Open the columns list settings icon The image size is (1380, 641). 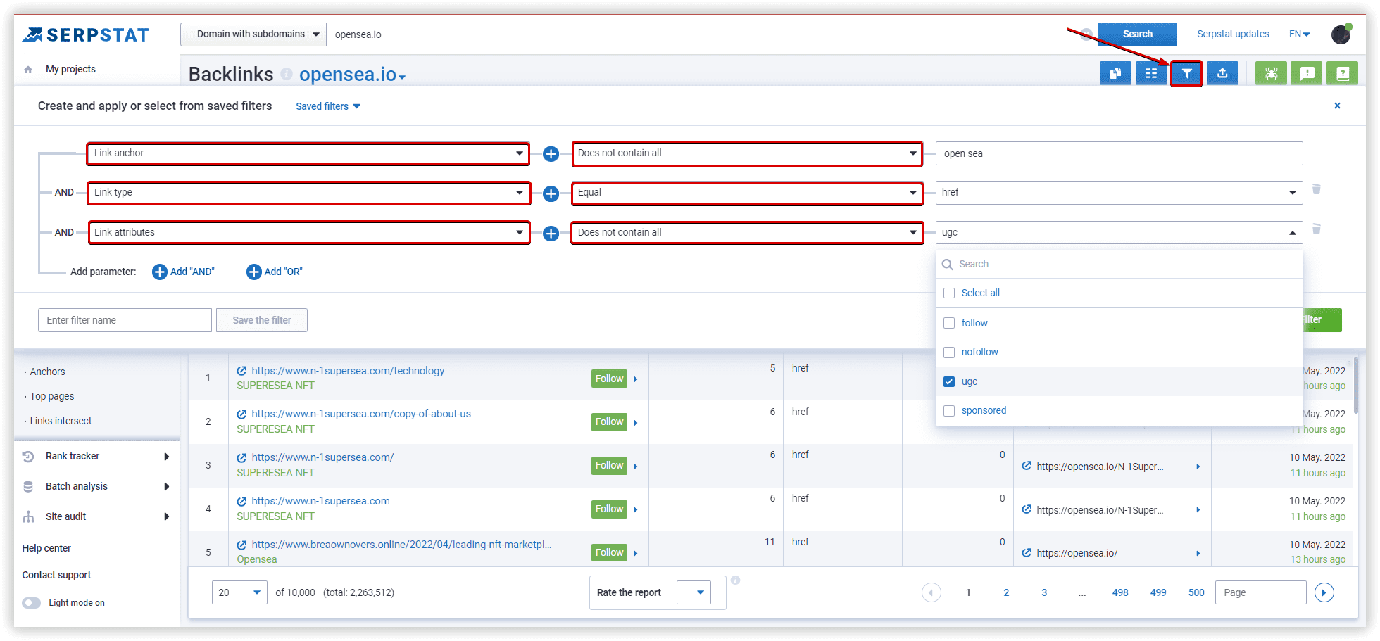pos(1151,73)
